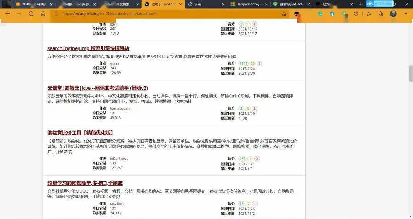Close the AdGuard thank-you tab
Screen dimensions: 413x219
coord(309,4)
